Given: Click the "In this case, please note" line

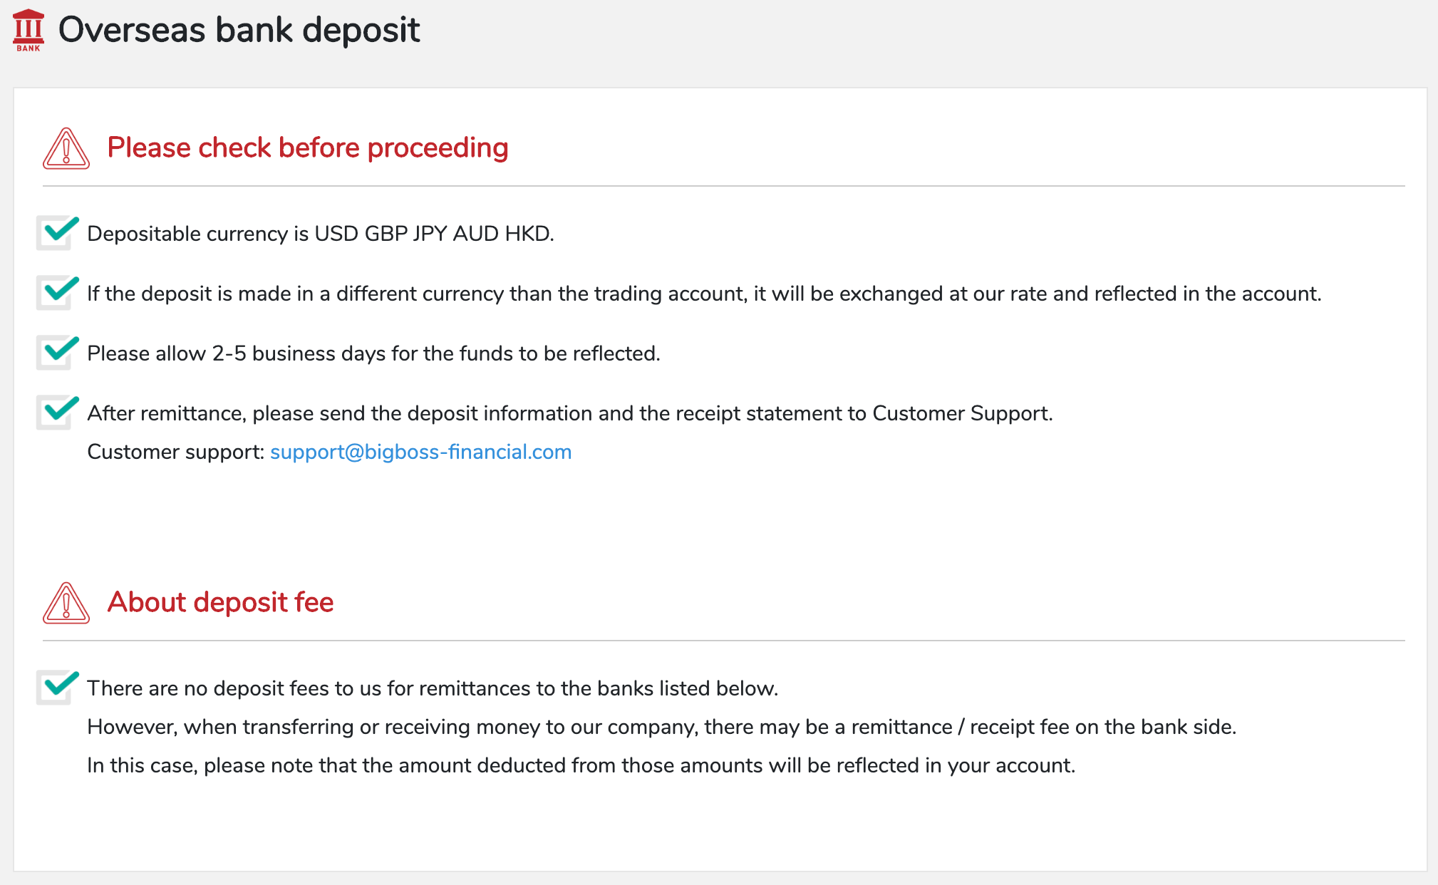Looking at the screenshot, I should 581,765.
